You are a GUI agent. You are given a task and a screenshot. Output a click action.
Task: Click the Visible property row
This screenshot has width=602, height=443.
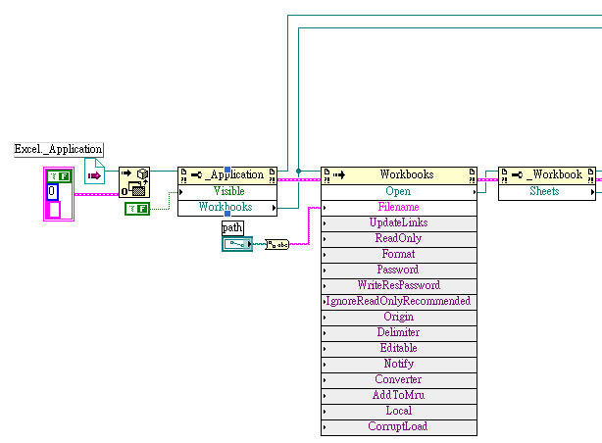227,191
